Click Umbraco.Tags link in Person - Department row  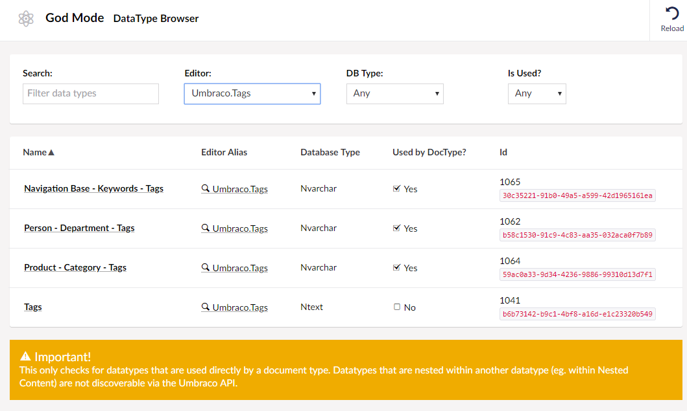[240, 228]
